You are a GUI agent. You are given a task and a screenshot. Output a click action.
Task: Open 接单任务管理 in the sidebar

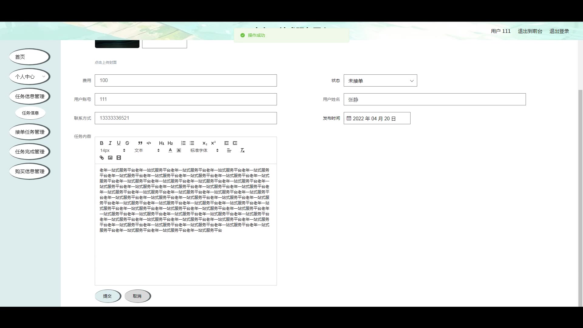click(29, 132)
